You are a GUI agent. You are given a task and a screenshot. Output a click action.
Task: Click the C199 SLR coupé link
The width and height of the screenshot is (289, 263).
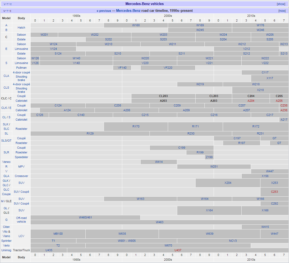(x=182, y=148)
